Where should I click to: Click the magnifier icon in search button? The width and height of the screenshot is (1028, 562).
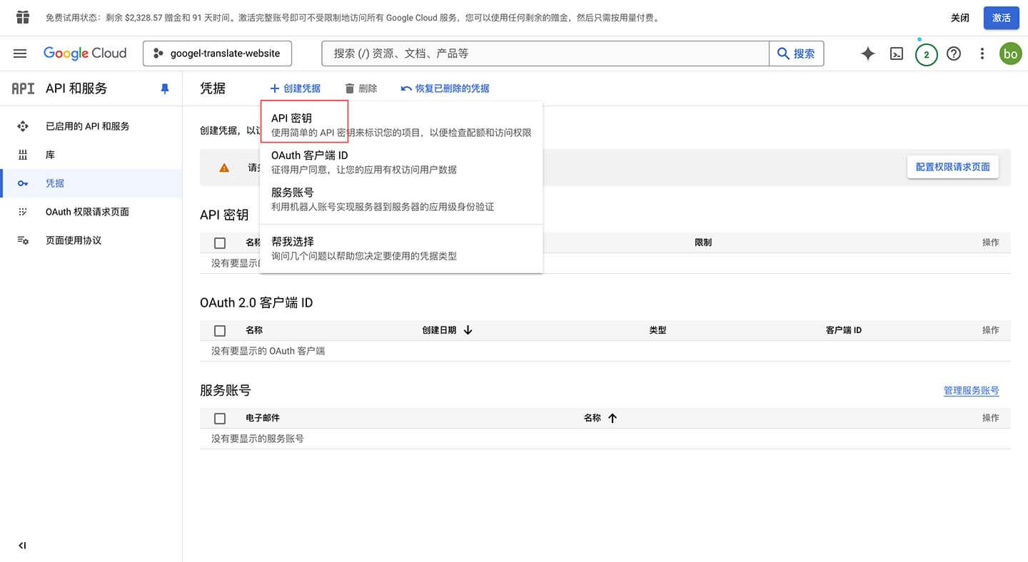(x=783, y=53)
